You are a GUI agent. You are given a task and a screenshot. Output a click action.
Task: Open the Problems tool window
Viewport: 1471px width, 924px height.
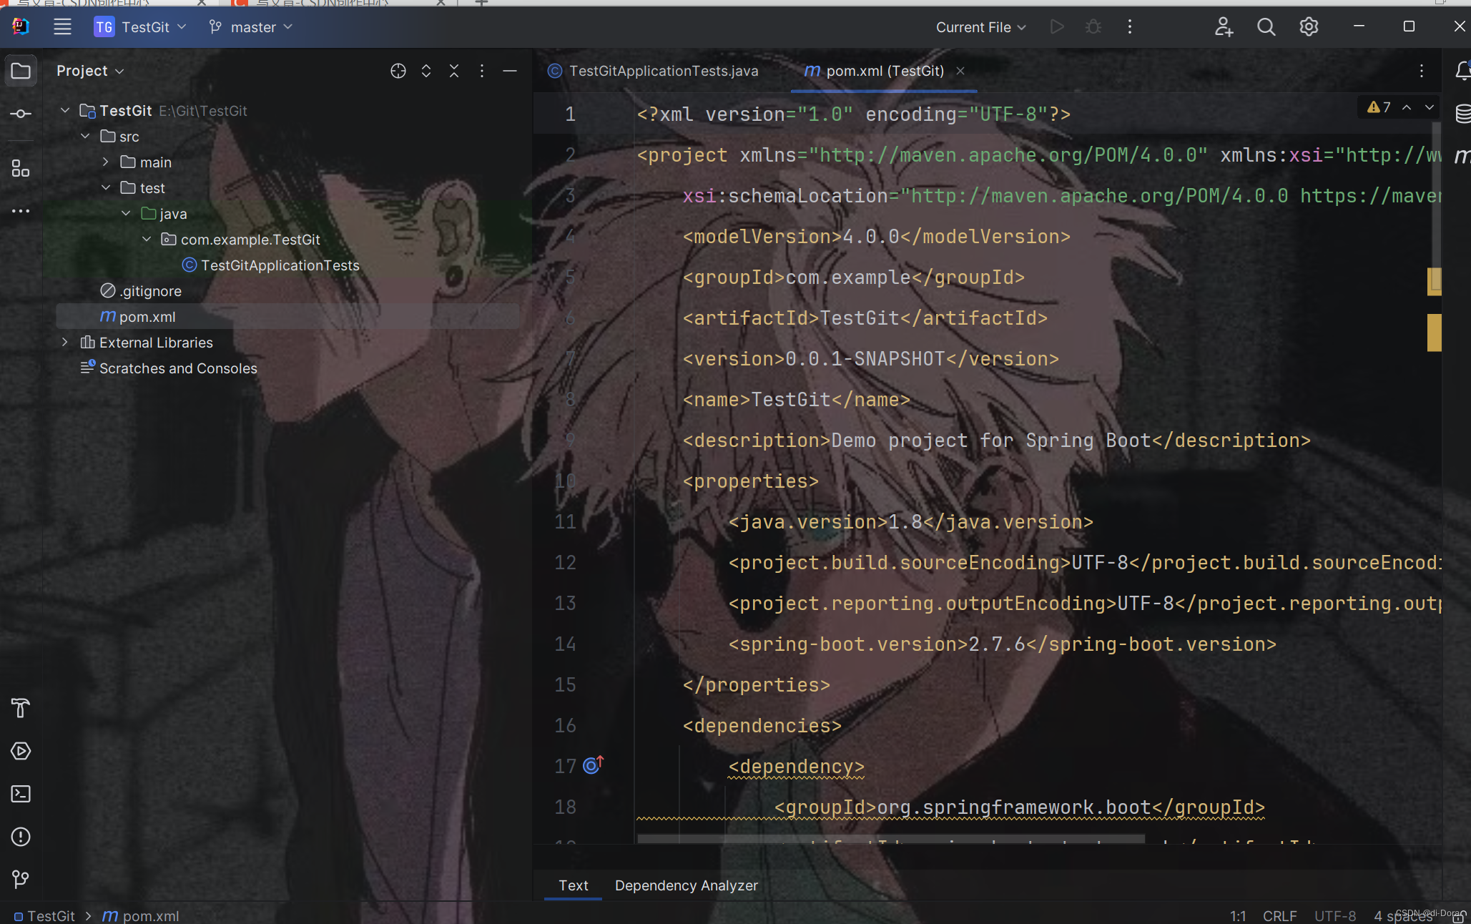pyautogui.click(x=21, y=837)
